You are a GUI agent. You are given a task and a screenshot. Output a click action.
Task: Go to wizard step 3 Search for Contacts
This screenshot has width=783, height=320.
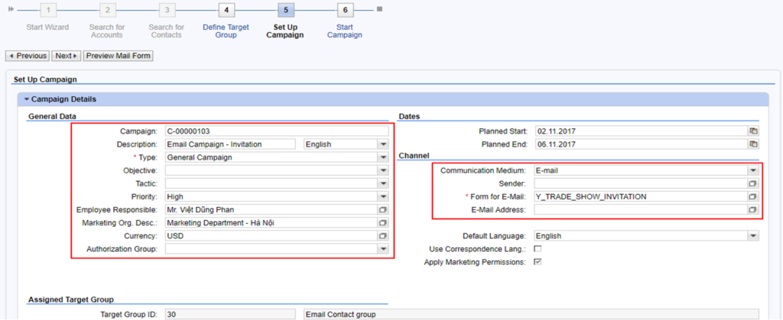tap(167, 9)
